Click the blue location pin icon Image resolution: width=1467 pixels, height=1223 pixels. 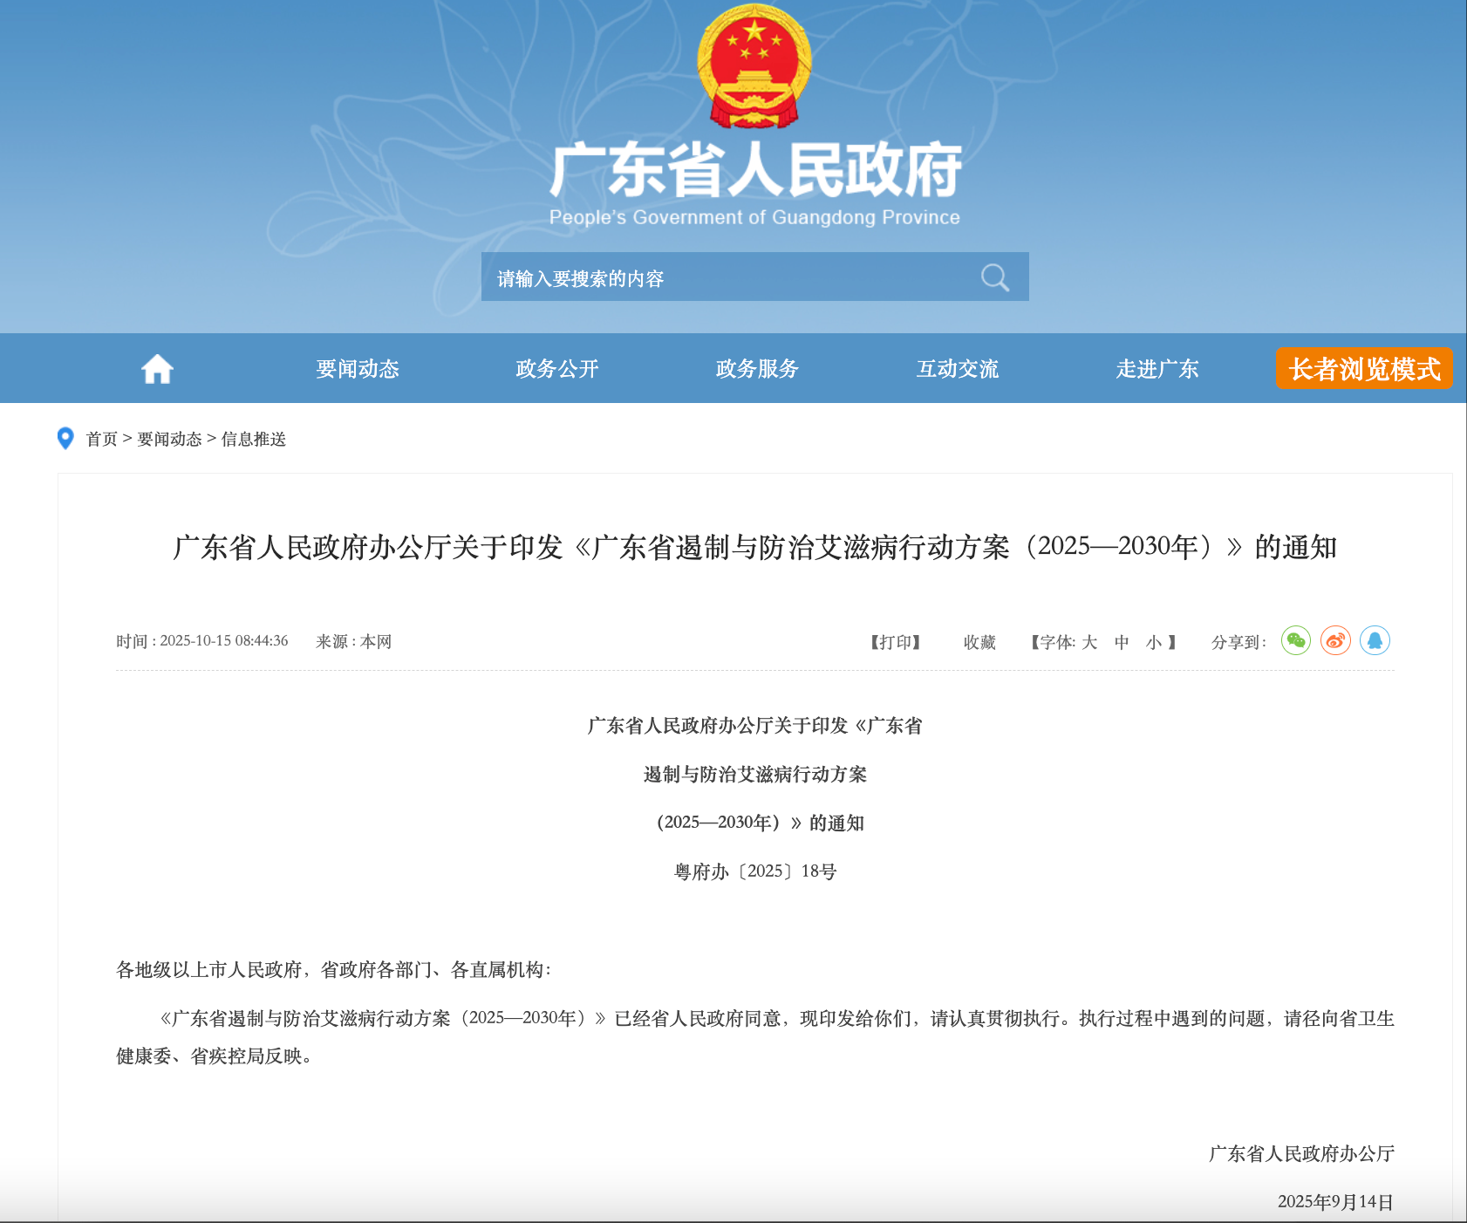pos(65,438)
